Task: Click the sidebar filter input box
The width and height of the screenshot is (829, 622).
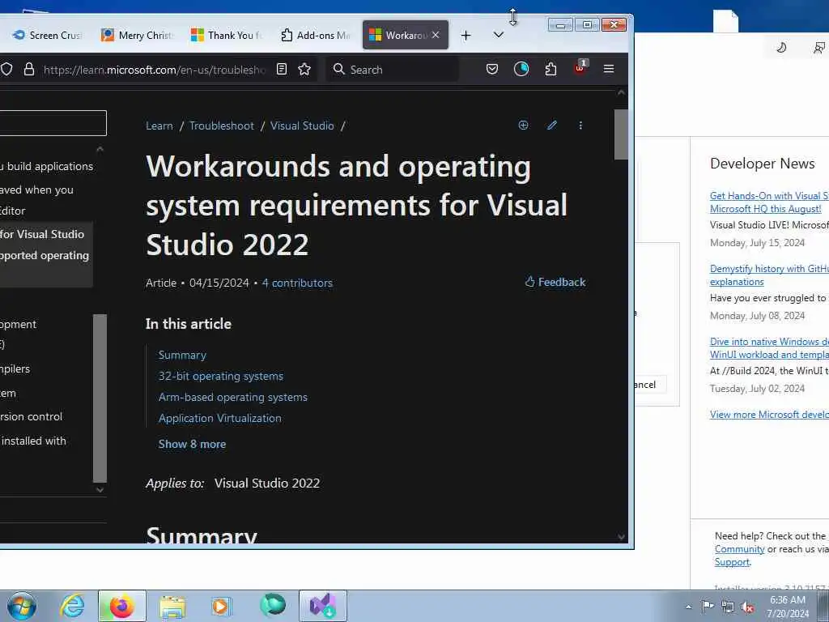Action: 53,123
